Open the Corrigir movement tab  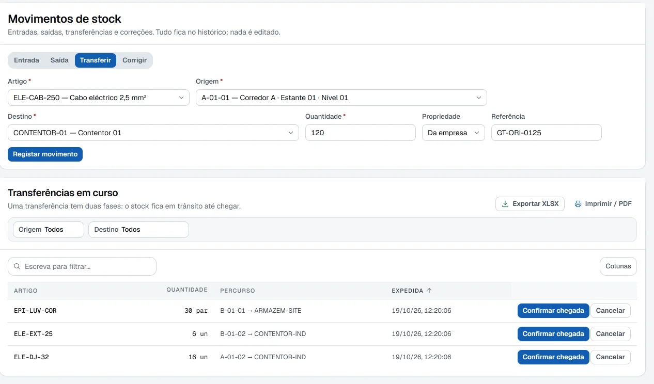(x=135, y=60)
